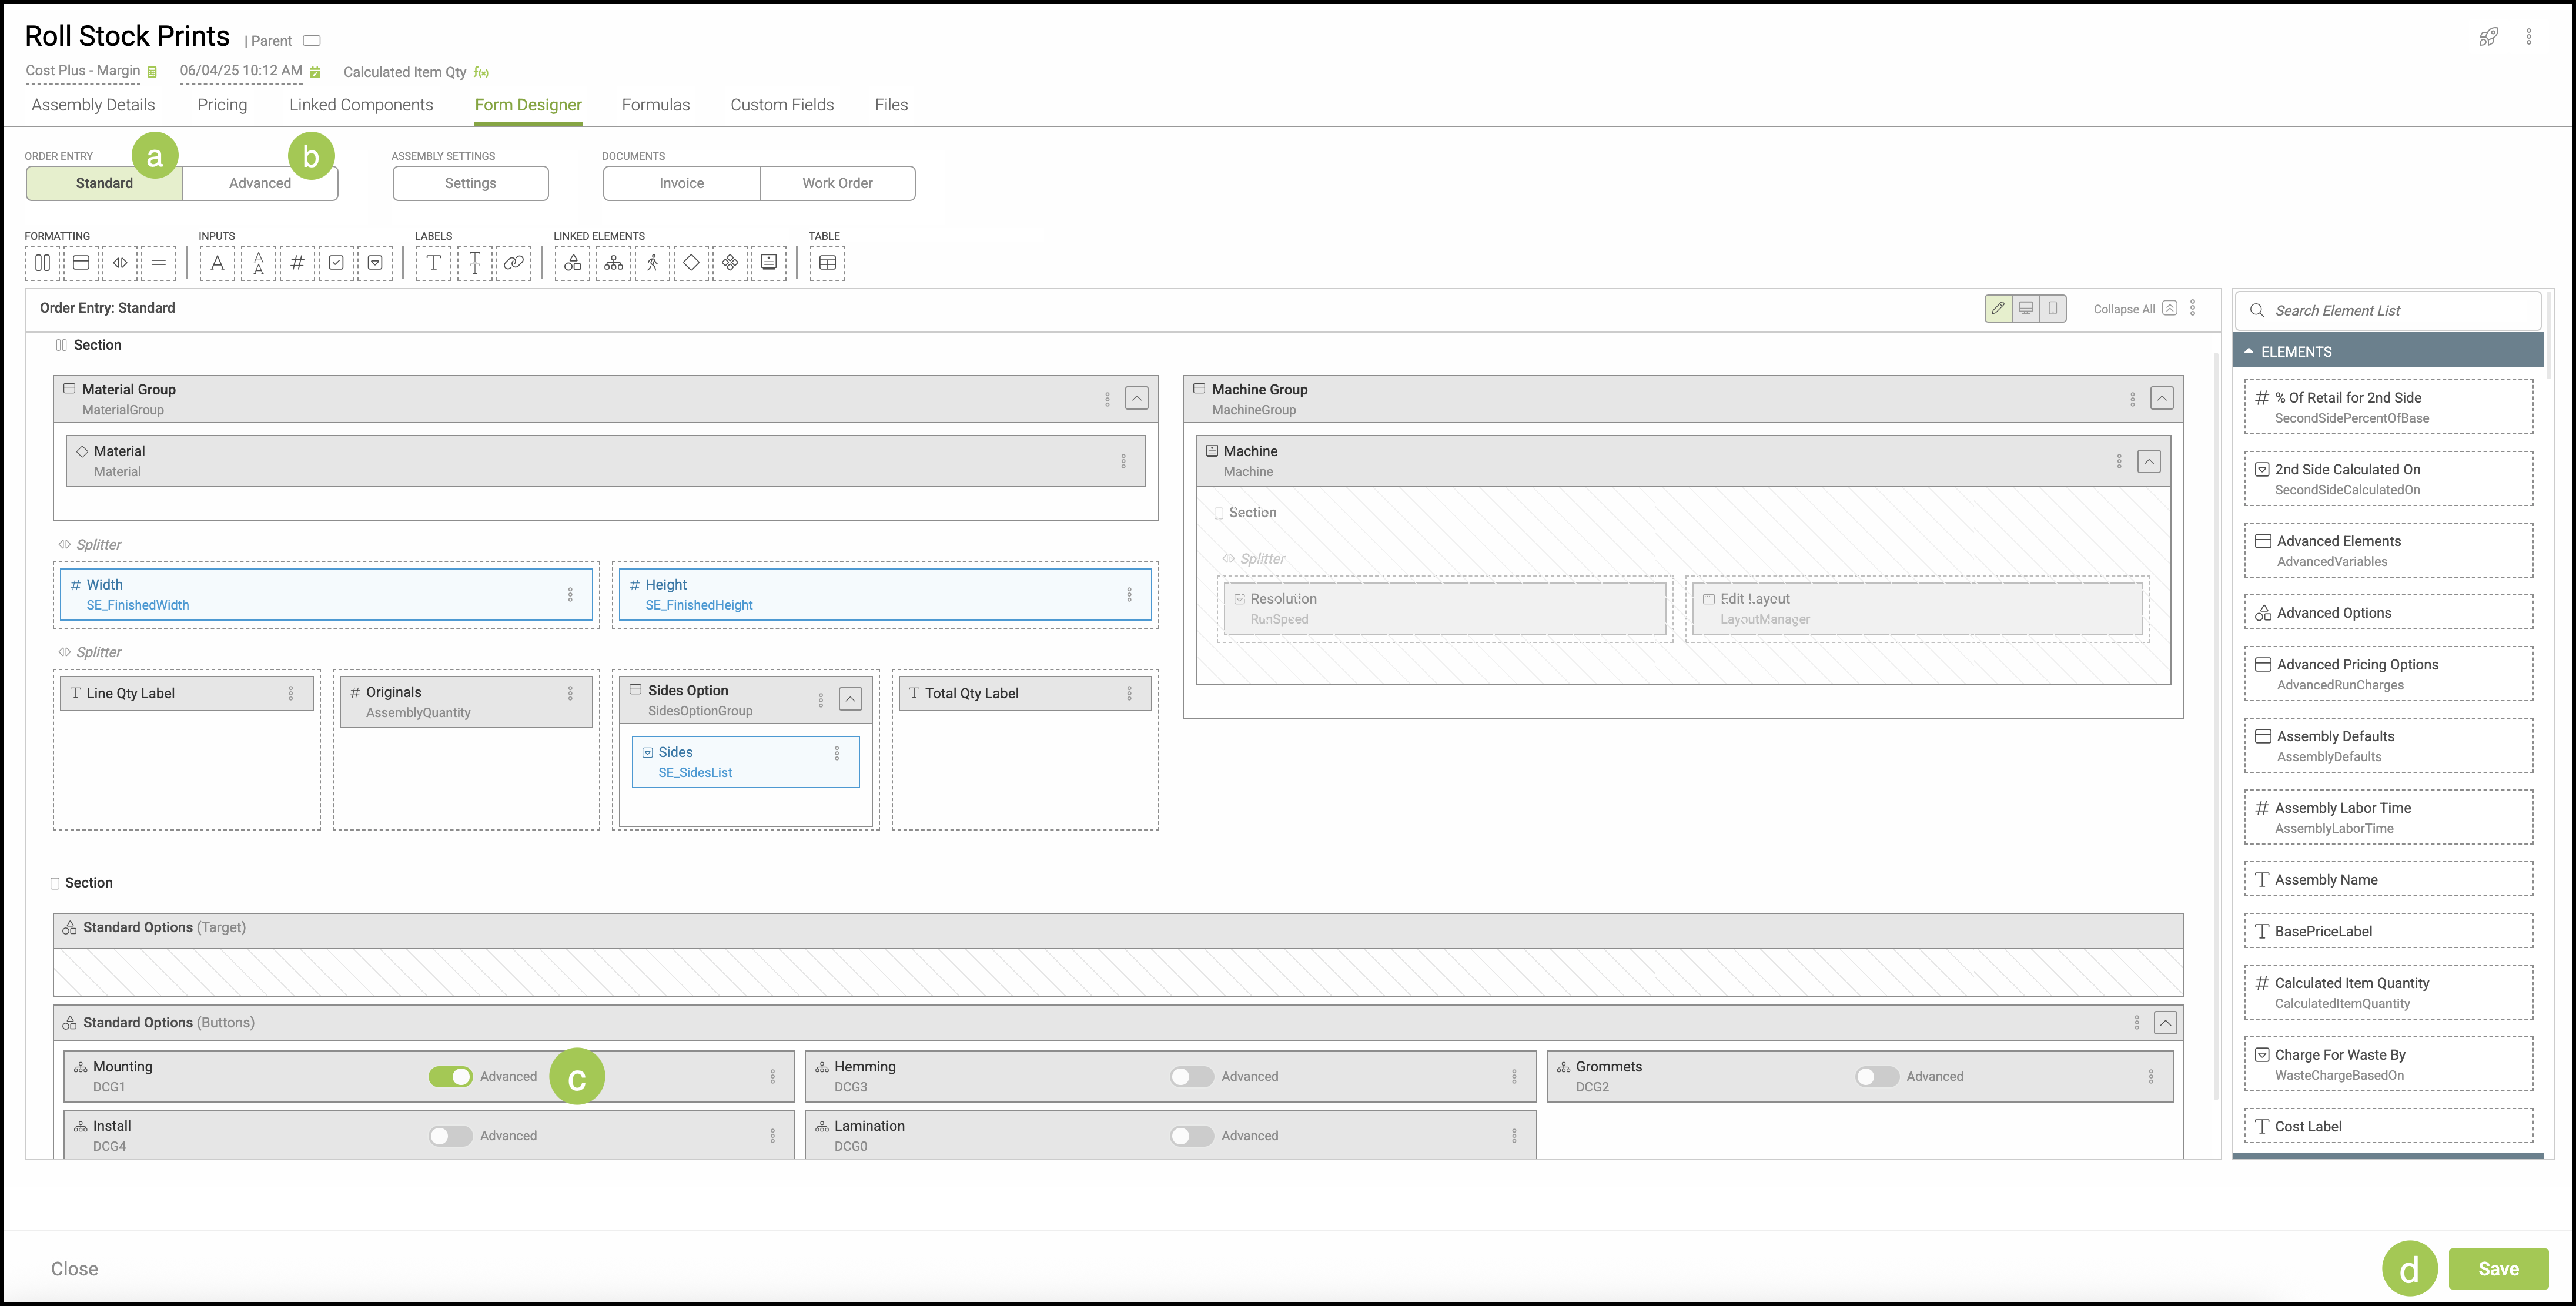The width and height of the screenshot is (2576, 1306).
Task: Collapse the Sides Option group
Action: pos(850,699)
